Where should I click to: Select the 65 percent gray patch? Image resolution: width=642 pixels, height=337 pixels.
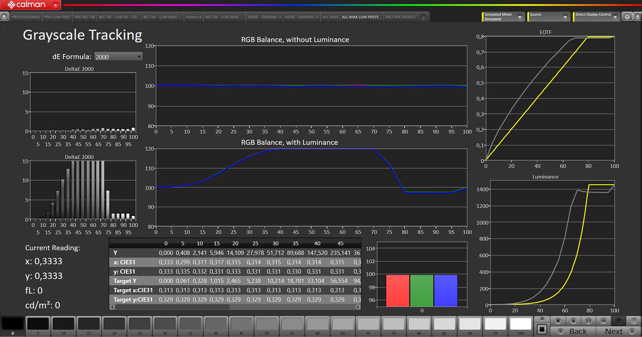[x=343, y=326]
